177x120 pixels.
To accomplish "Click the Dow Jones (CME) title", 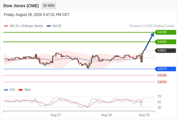I will click(21, 6).
